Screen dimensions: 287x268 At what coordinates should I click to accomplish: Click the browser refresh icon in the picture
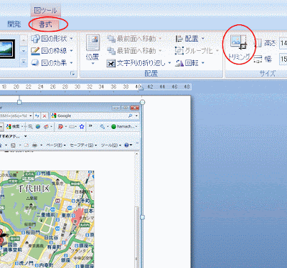click(37, 116)
